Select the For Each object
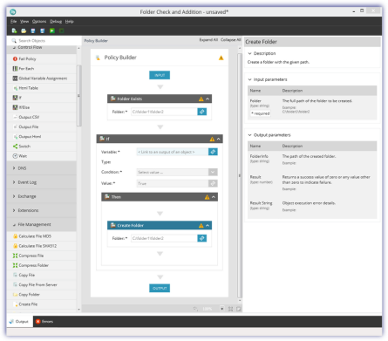This screenshot has height=341, width=388. click(x=42, y=69)
